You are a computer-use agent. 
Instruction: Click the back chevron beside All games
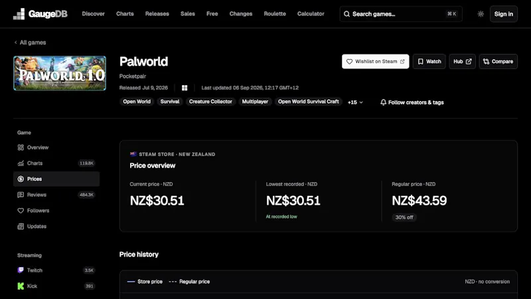pyautogui.click(x=15, y=43)
